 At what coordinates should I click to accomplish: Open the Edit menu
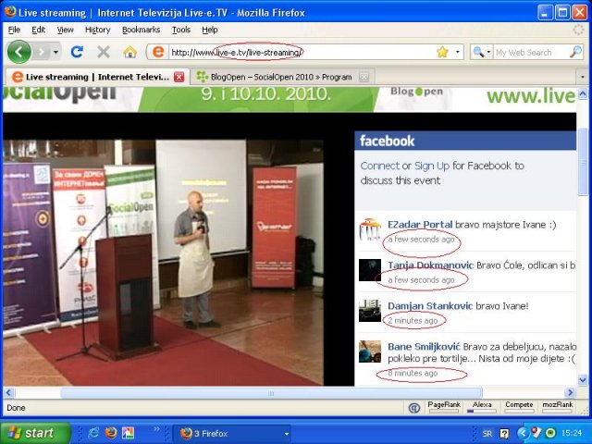[x=38, y=30]
